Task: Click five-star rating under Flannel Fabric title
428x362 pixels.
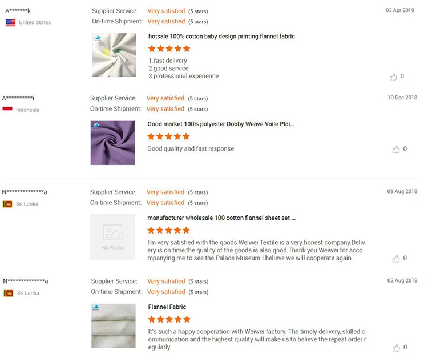Action: click(169, 320)
